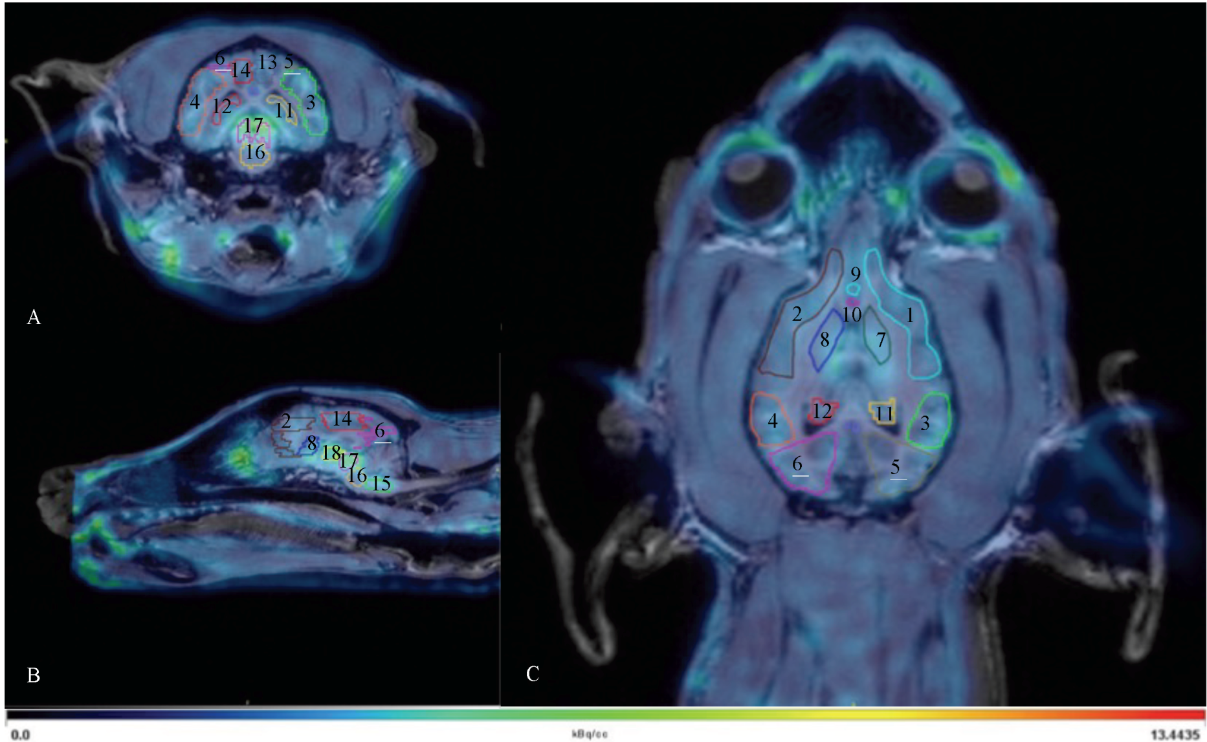Select region 7 in the coronal panel C
The height and width of the screenshot is (742, 1207).
click(880, 340)
